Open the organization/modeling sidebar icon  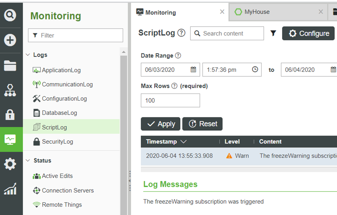[x=10, y=89]
